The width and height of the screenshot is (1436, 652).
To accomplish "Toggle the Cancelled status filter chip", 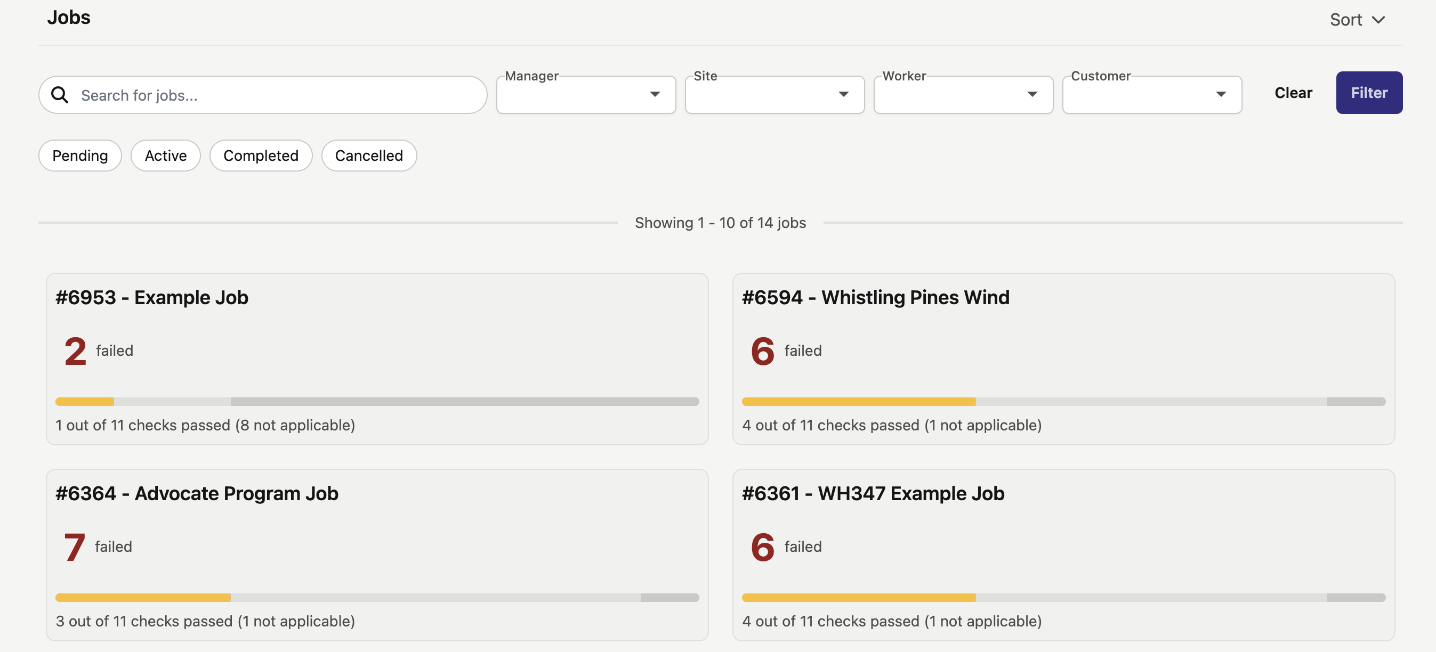I will pyautogui.click(x=368, y=156).
